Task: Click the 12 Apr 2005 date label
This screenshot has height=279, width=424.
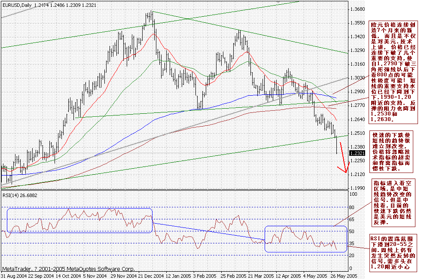Action: 289,276
